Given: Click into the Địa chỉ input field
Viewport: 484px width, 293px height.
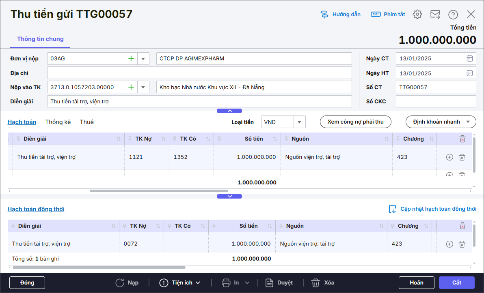Looking at the screenshot, I should 199,73.
